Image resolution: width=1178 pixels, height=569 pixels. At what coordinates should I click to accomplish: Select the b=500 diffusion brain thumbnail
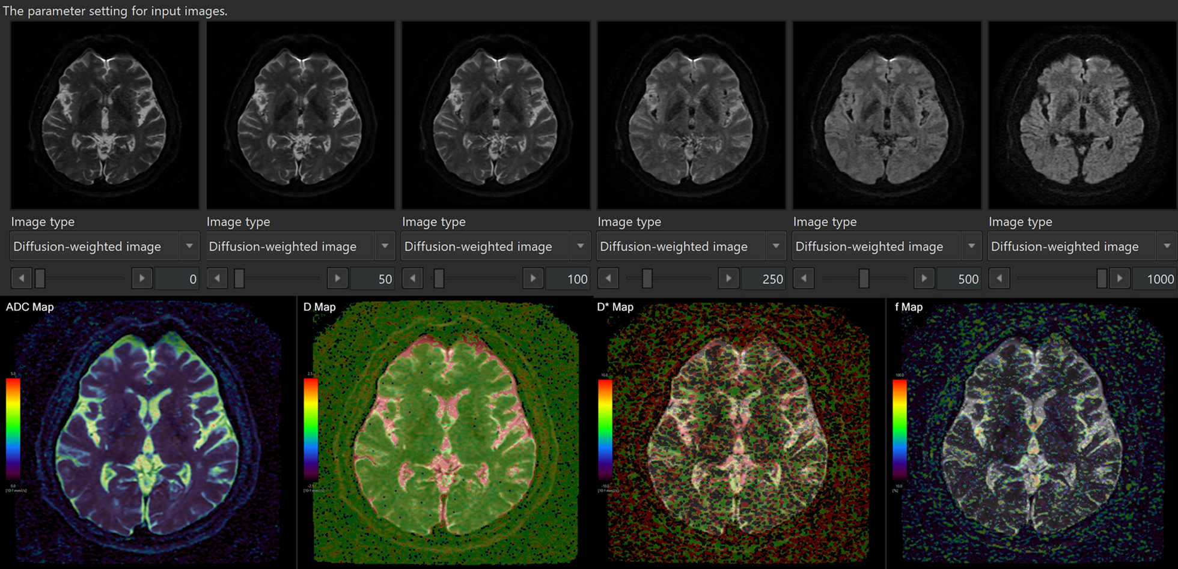coord(887,115)
